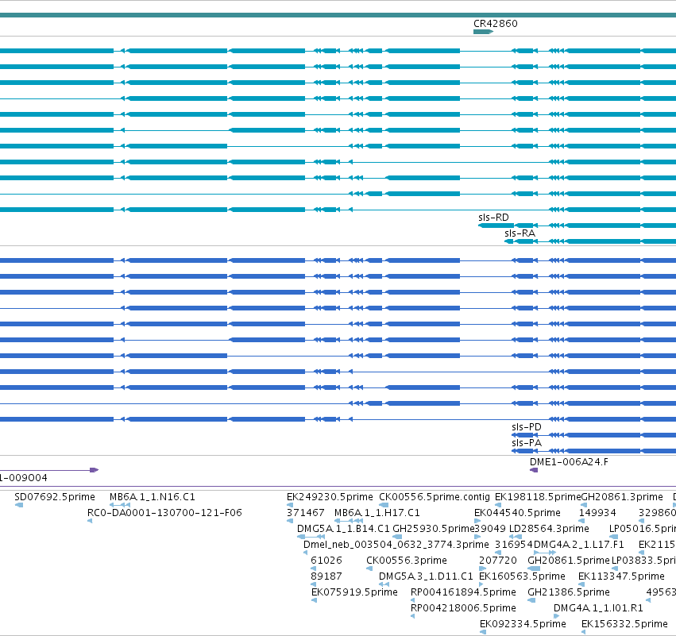The width and height of the screenshot is (676, 636).
Task: Click the 149934 EST label
Action: (597, 513)
